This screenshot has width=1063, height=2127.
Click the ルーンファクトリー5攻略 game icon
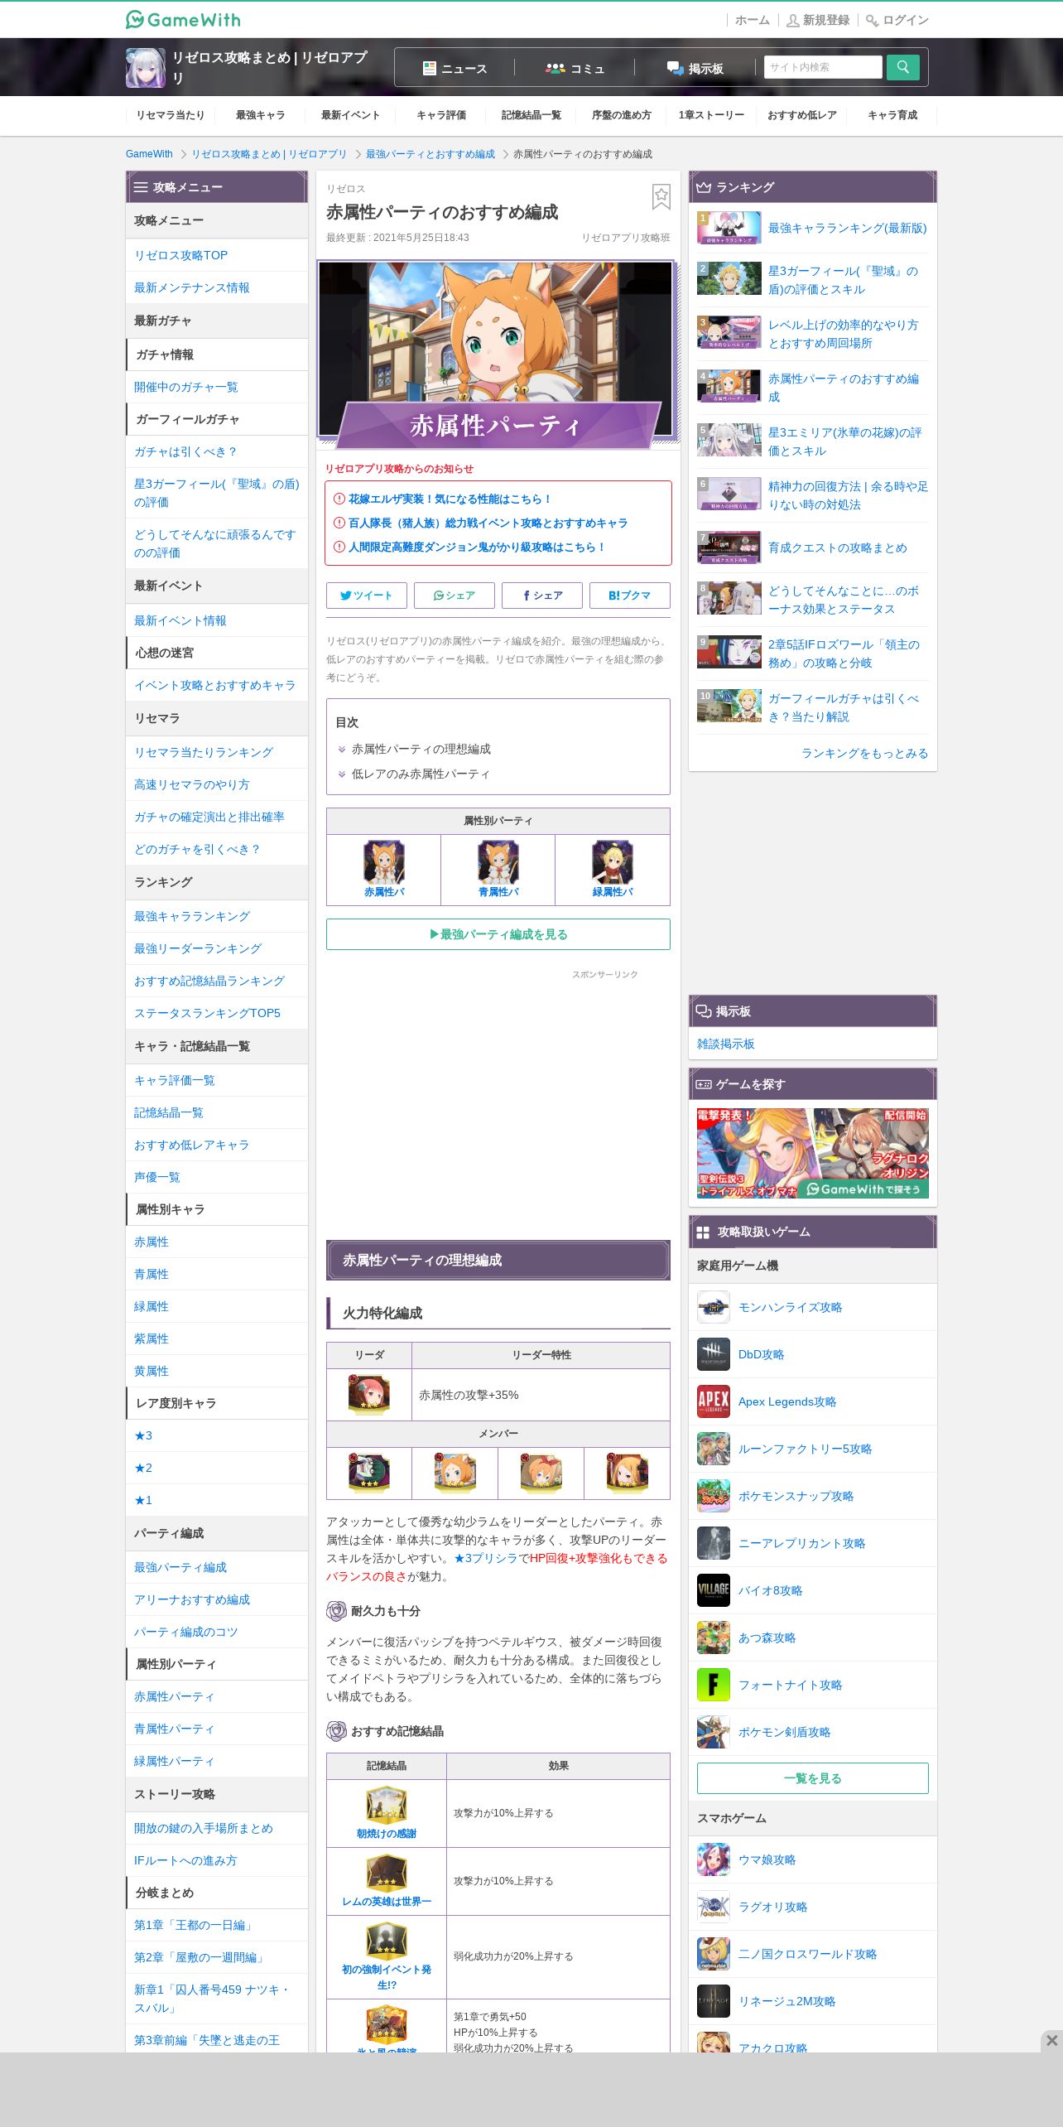pos(714,1449)
